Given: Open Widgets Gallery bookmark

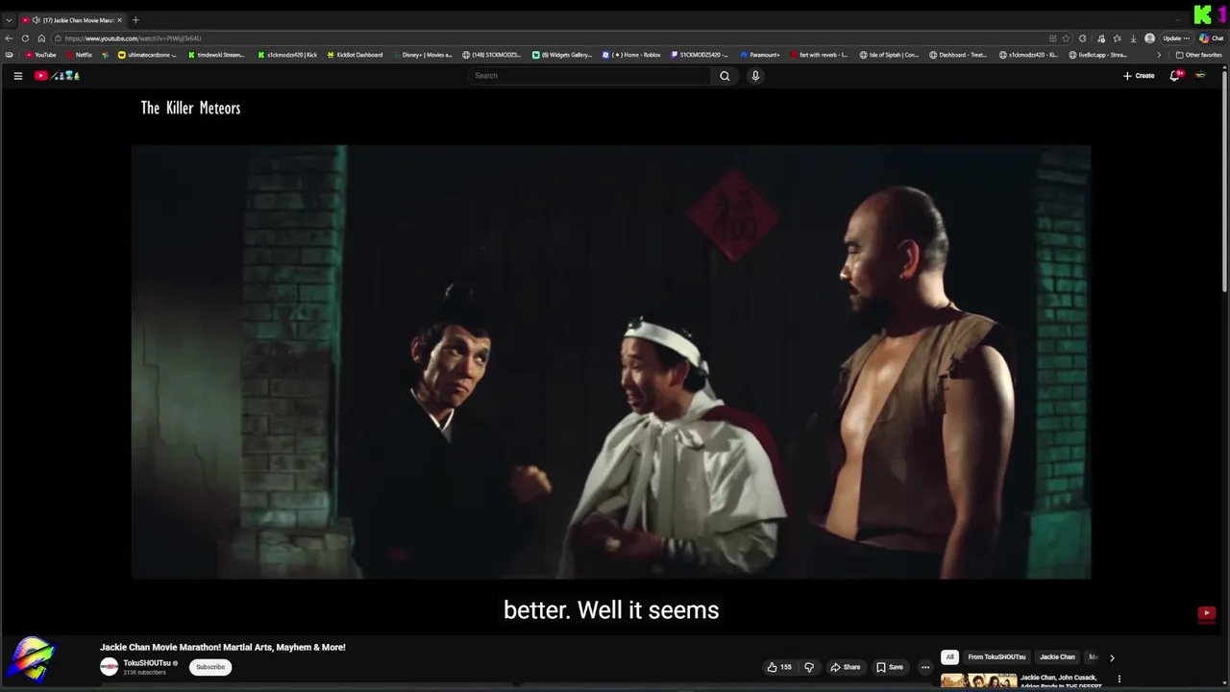Looking at the screenshot, I should pos(562,55).
